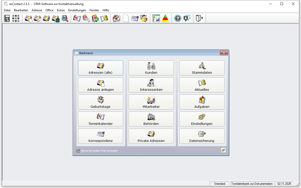Viewport: 301px width, 188px height.
Task: Click the plain open address book toolbar icon
Action: click(46, 18)
